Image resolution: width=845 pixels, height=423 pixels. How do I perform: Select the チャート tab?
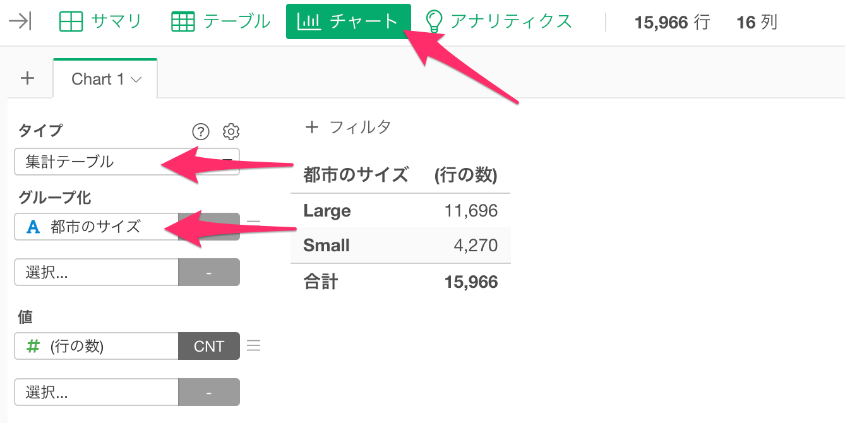(x=348, y=21)
